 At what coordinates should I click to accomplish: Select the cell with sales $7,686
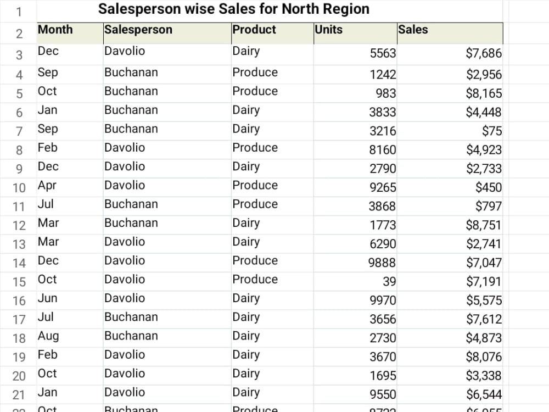coord(450,54)
